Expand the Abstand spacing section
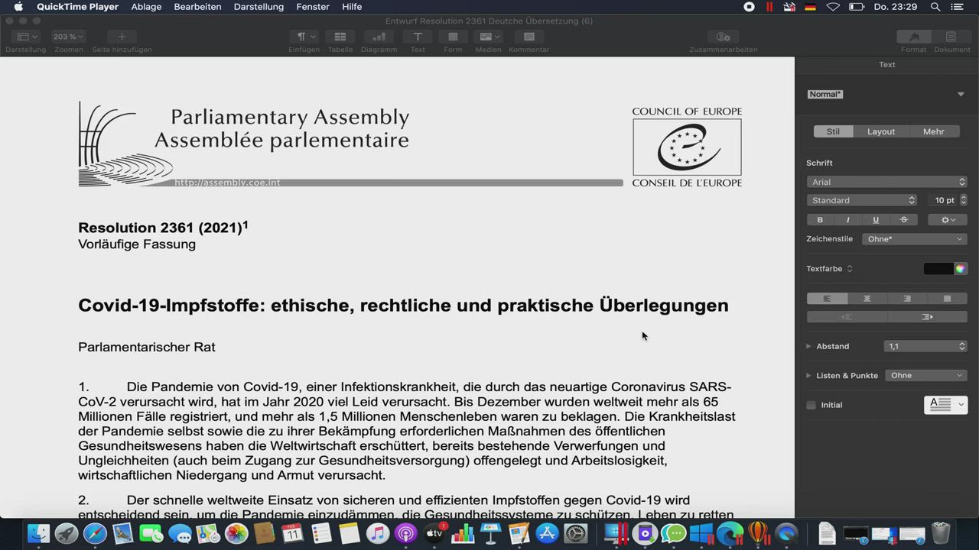979x550 pixels. click(x=809, y=346)
